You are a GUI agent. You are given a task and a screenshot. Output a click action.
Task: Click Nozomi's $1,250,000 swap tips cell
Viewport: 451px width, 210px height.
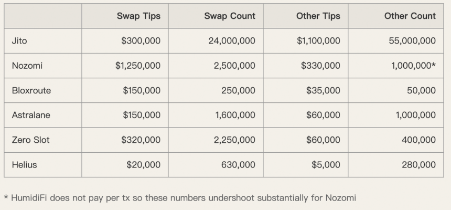138,66
